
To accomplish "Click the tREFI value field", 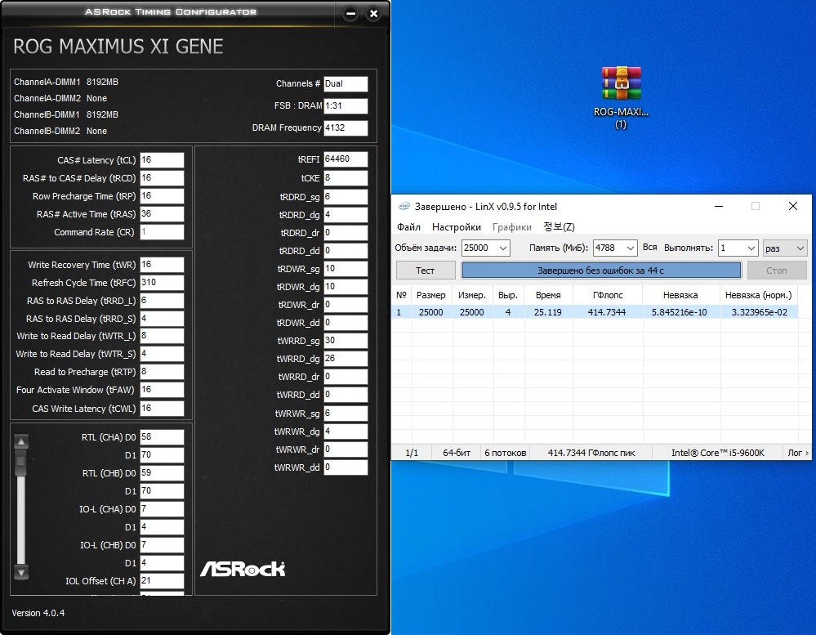I will [x=346, y=159].
